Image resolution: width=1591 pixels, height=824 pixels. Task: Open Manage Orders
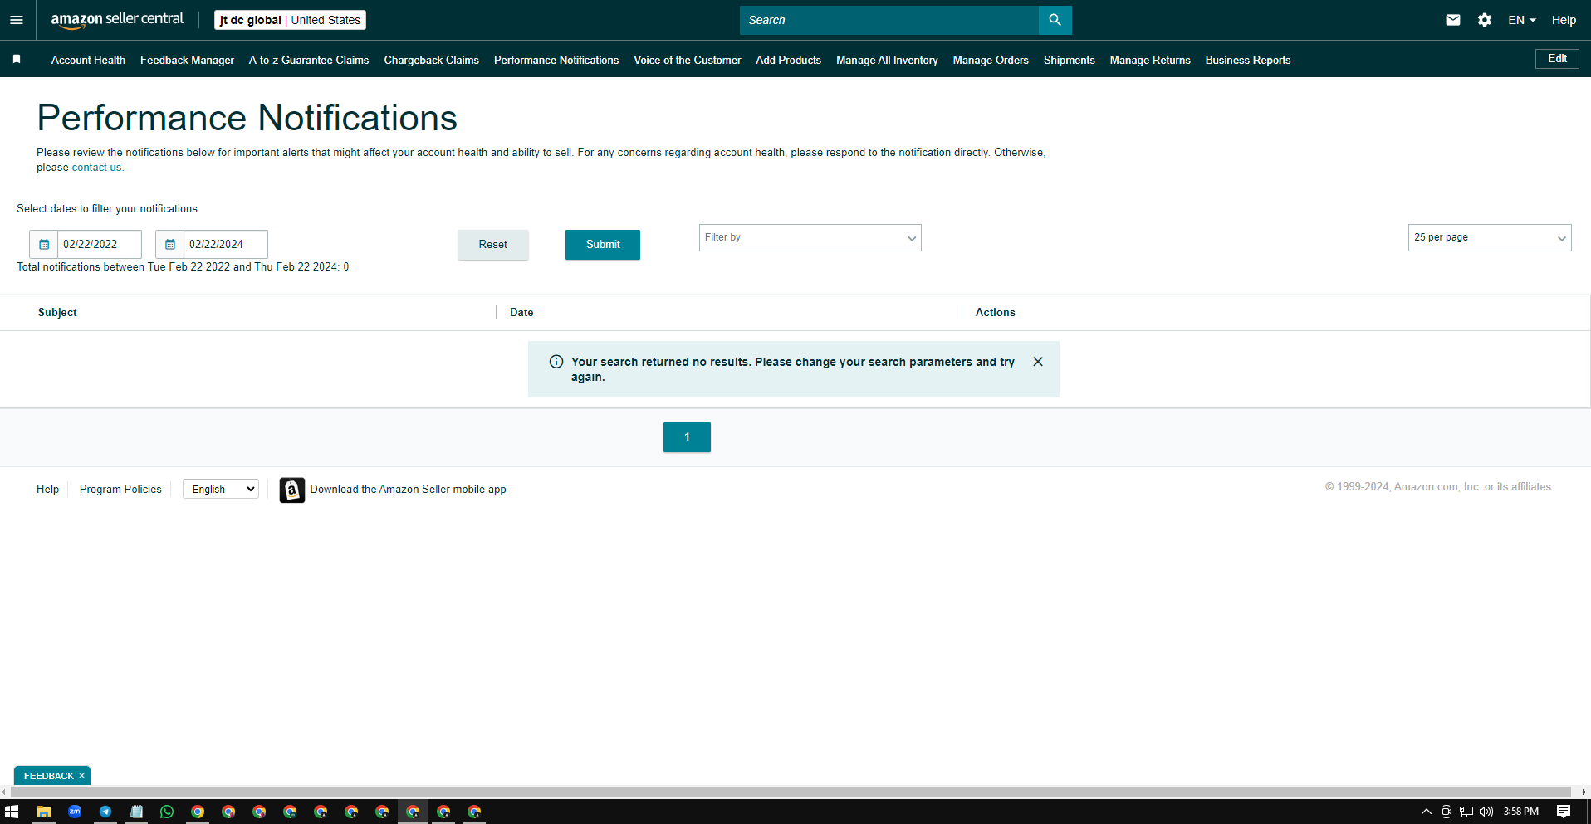(991, 60)
